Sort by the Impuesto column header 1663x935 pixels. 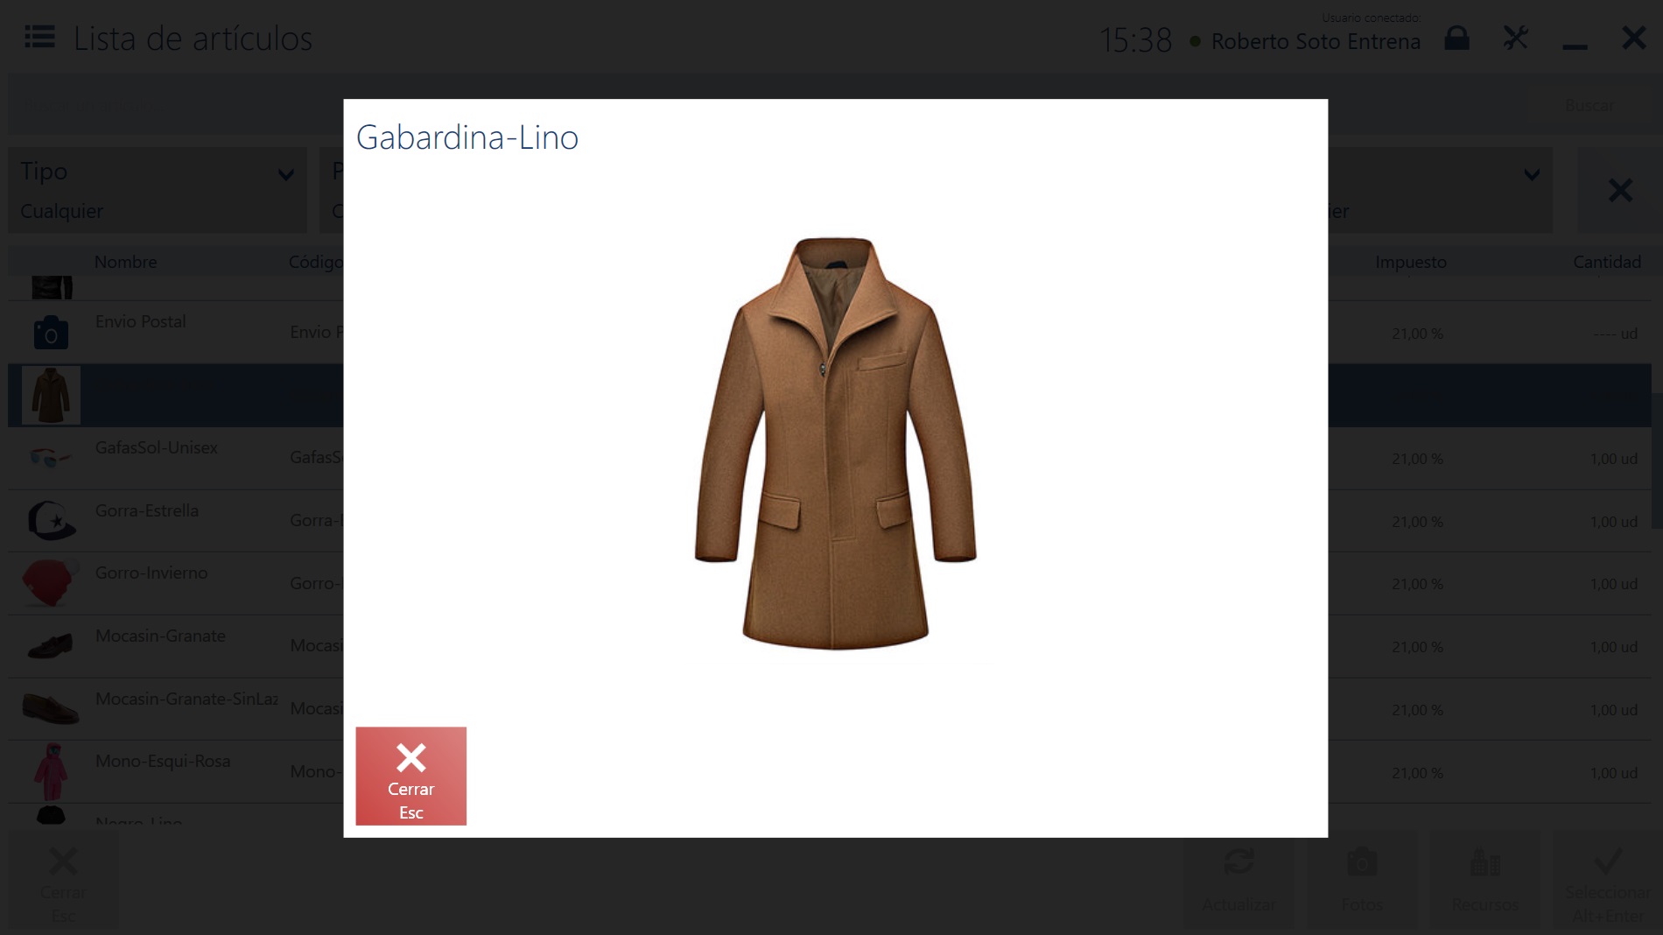pyautogui.click(x=1410, y=262)
